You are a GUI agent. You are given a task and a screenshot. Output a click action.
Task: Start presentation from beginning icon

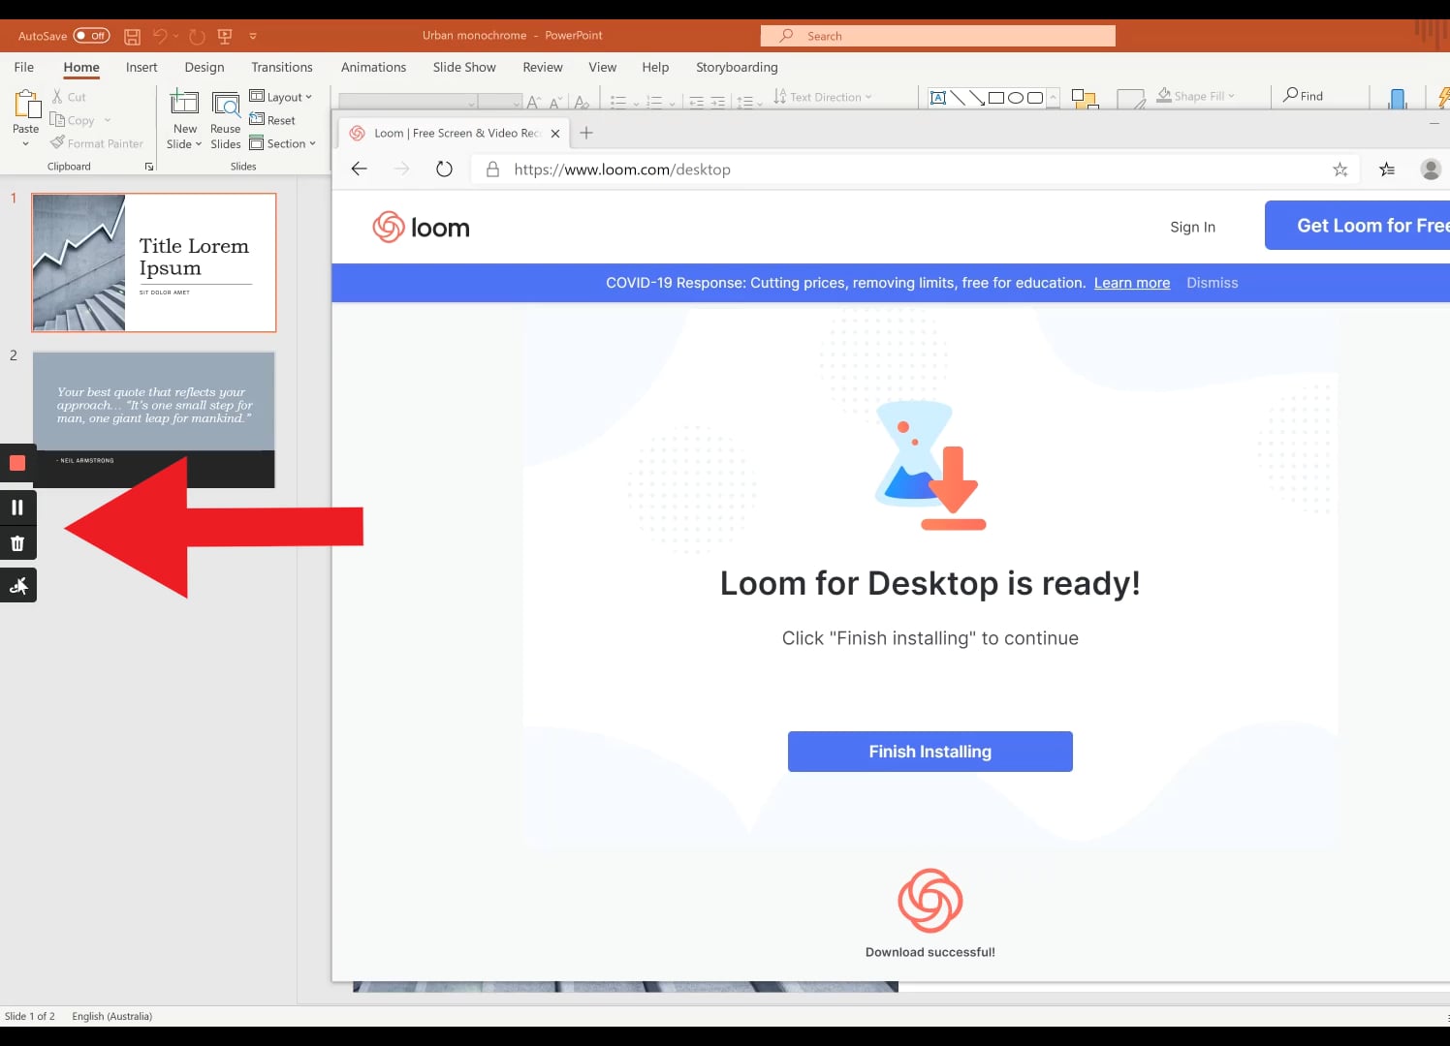[x=225, y=36]
